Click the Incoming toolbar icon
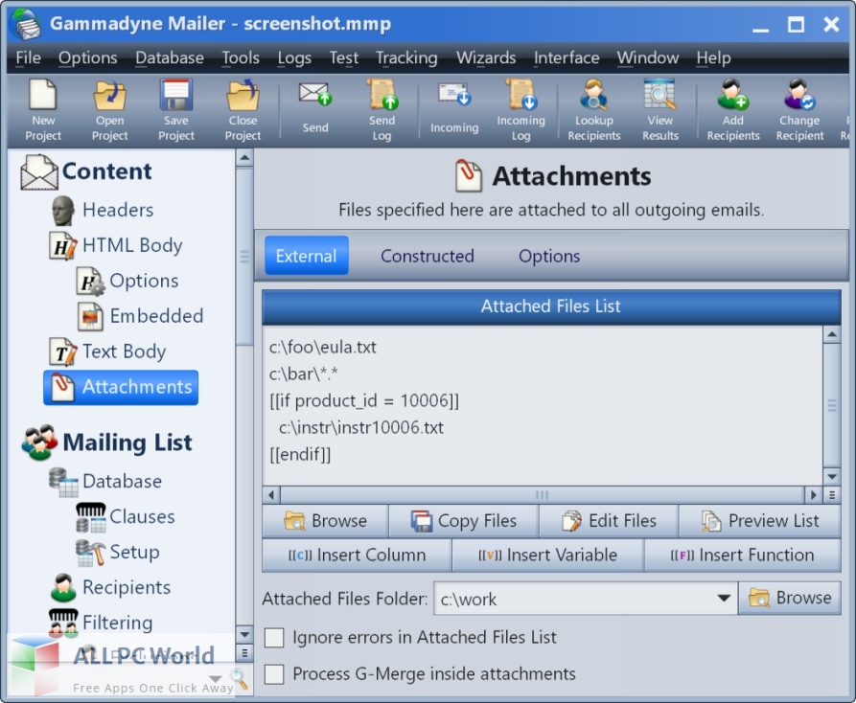This screenshot has height=703, width=856. point(454,108)
